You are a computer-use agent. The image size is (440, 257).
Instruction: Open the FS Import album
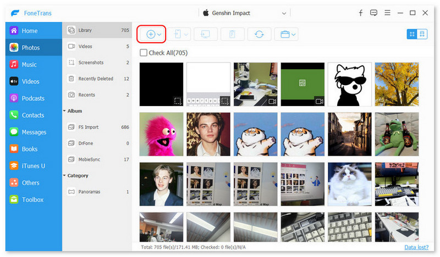pos(97,127)
